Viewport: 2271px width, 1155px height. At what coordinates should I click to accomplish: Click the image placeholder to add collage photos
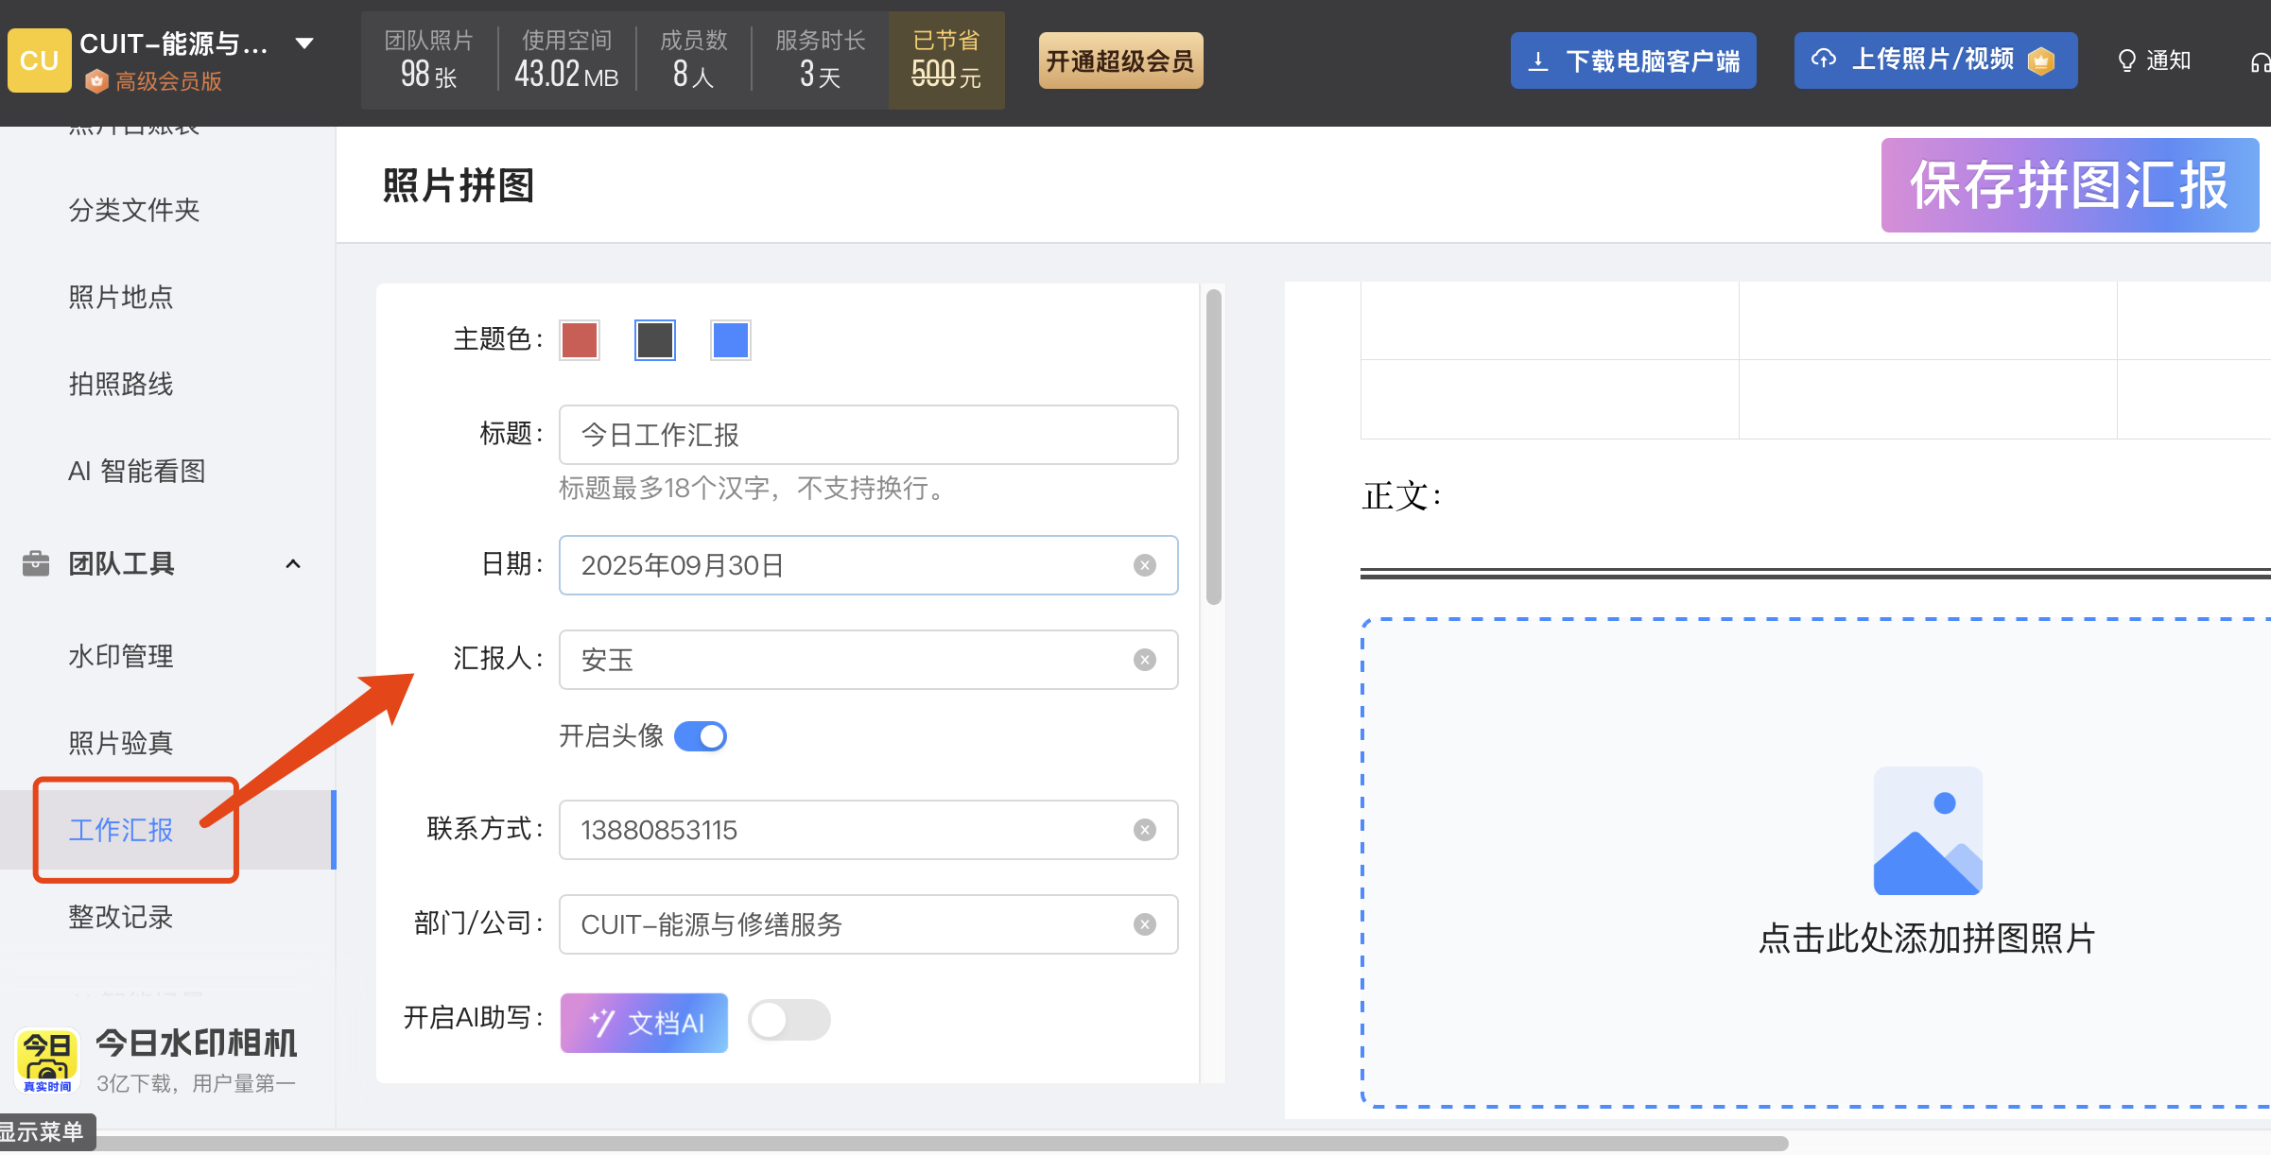1927,831
